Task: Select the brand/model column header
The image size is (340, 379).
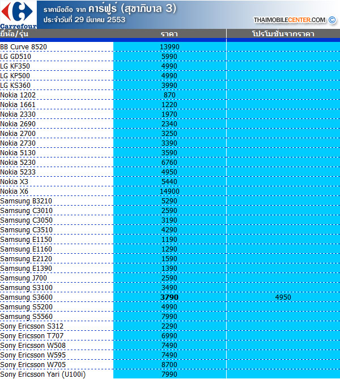Action: pyautogui.click(x=14, y=33)
